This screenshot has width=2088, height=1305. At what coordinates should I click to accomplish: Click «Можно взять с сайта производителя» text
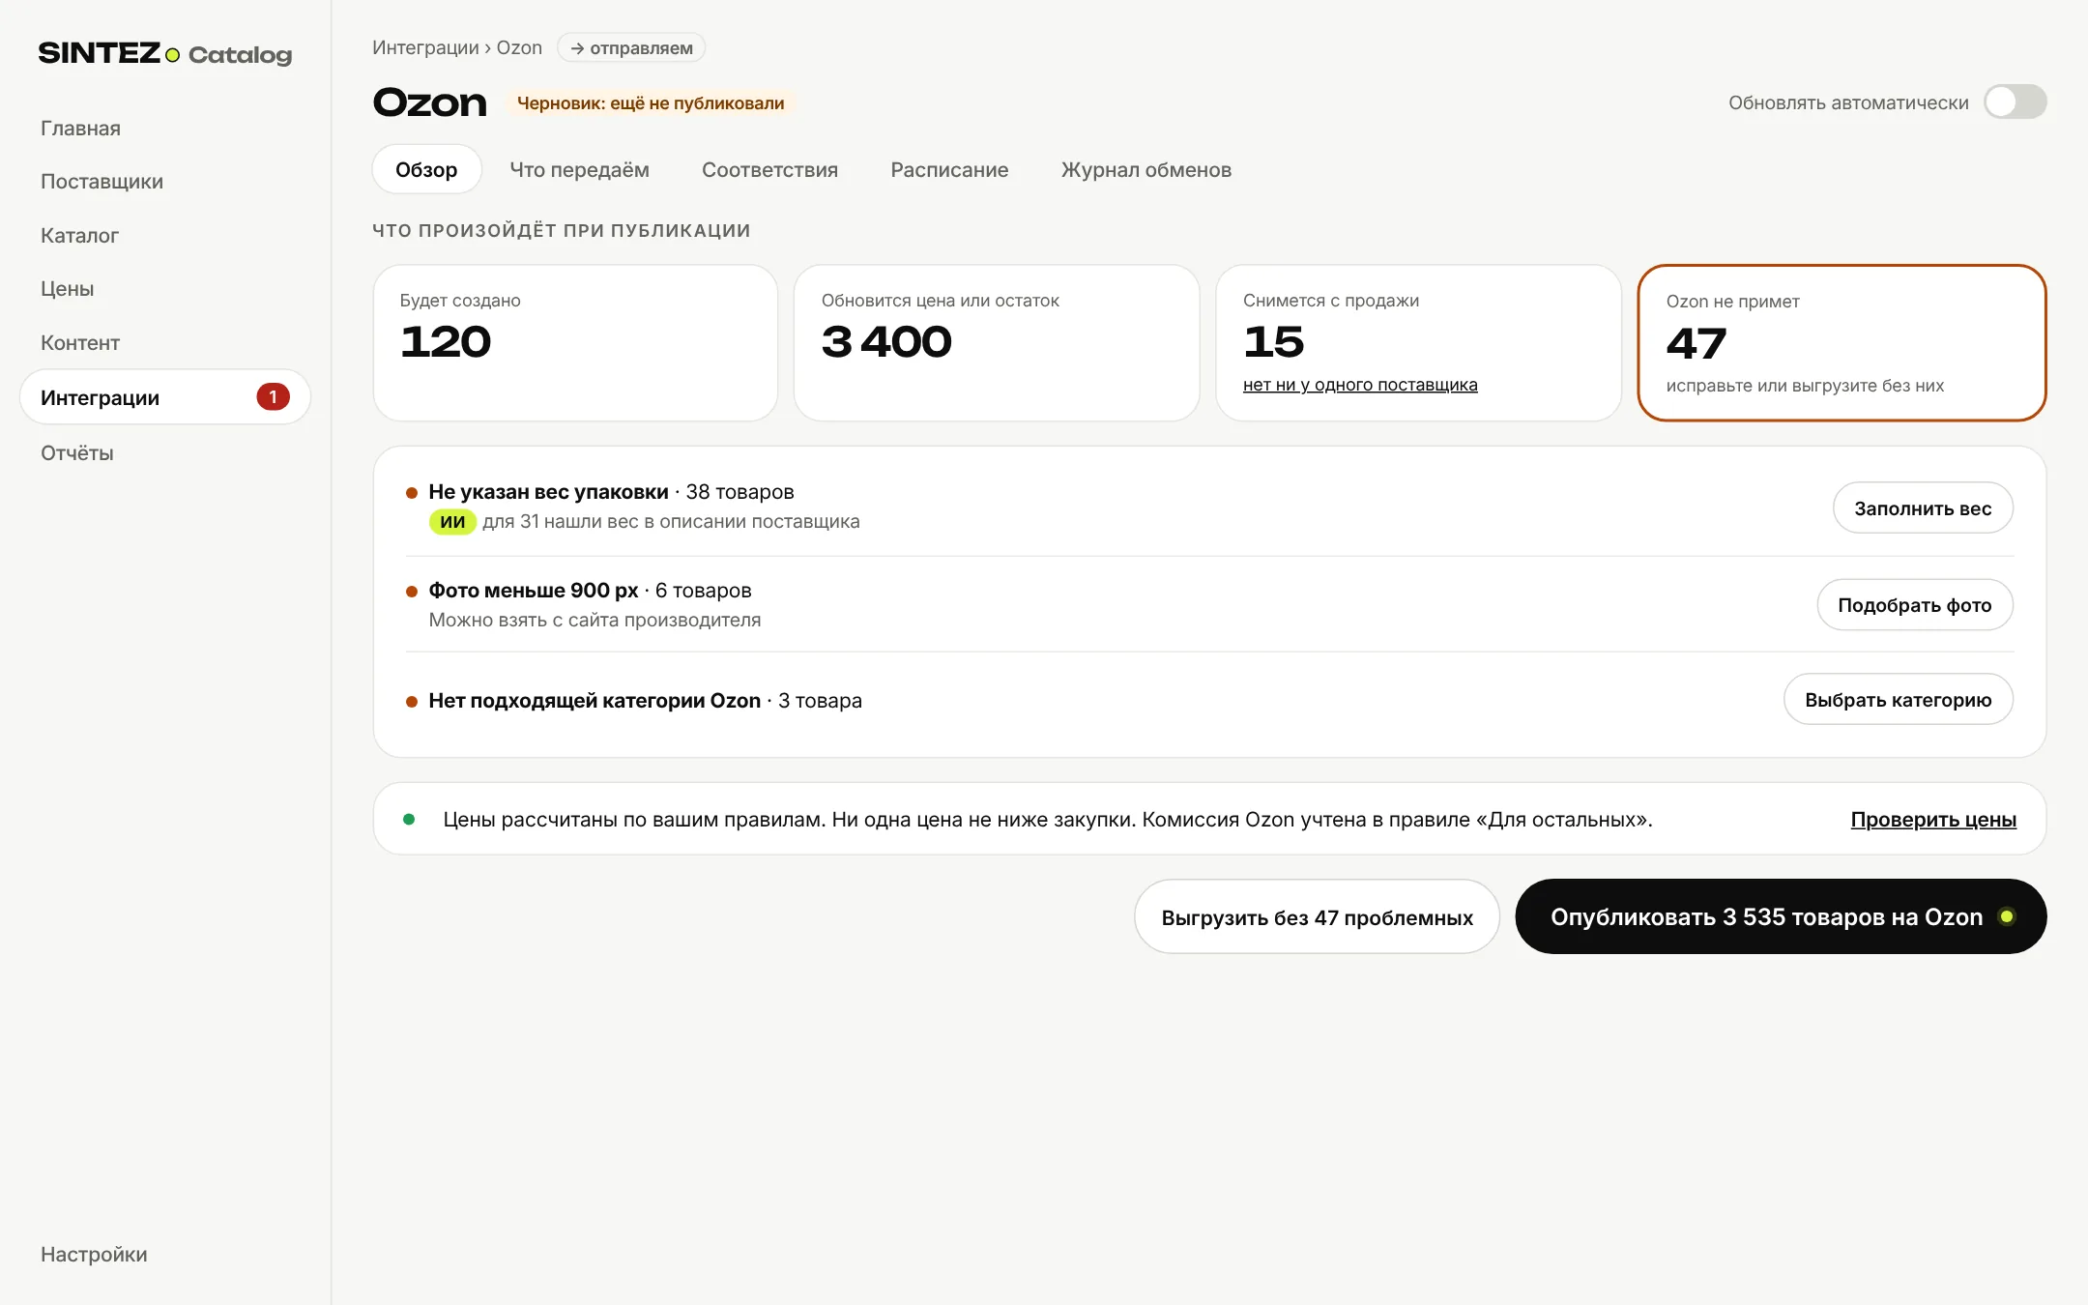(594, 620)
